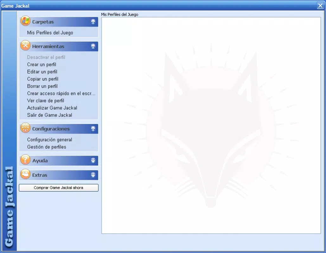This screenshot has width=326, height=253.
Task: Click the Extras people icon
Action: [25, 174]
